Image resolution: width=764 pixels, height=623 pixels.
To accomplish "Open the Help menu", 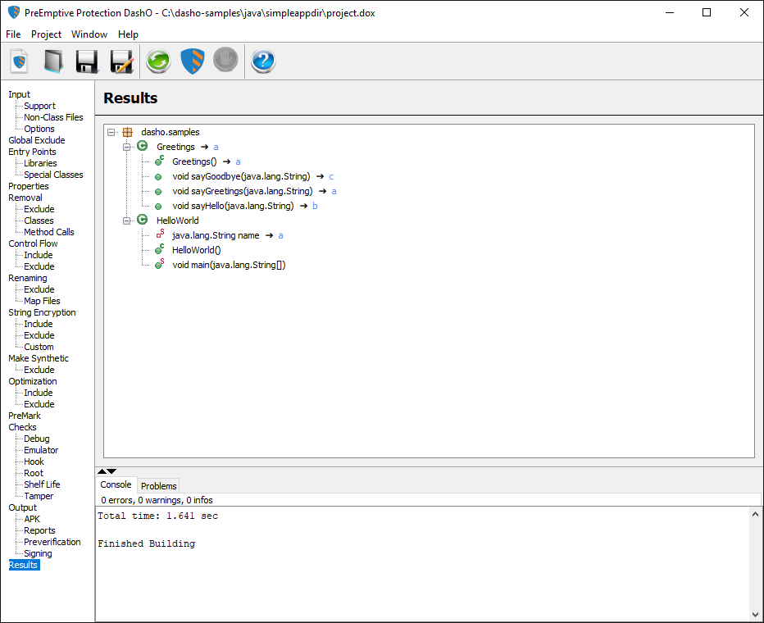I will click(x=128, y=34).
